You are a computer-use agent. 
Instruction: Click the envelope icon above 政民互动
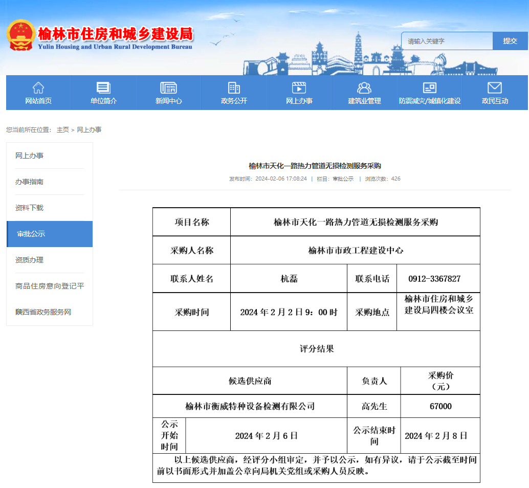point(495,87)
